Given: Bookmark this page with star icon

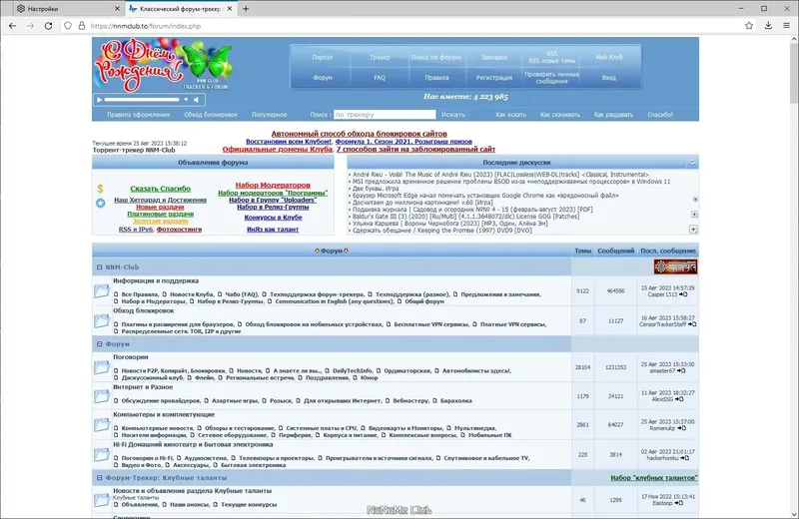Looking at the screenshot, I should pyautogui.click(x=748, y=26).
